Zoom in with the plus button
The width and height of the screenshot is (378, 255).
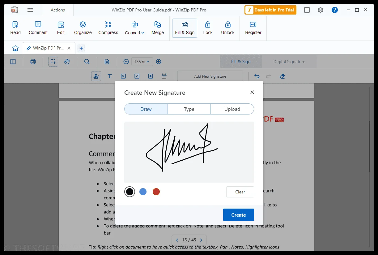(x=159, y=62)
